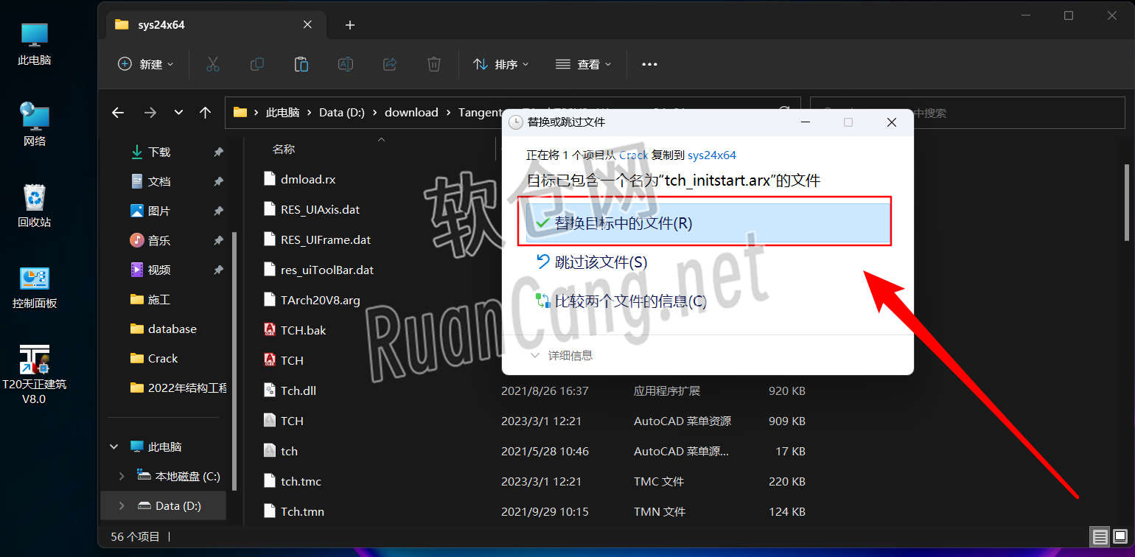Open the 排序 dropdown menu
The height and width of the screenshot is (557, 1135).
point(501,64)
